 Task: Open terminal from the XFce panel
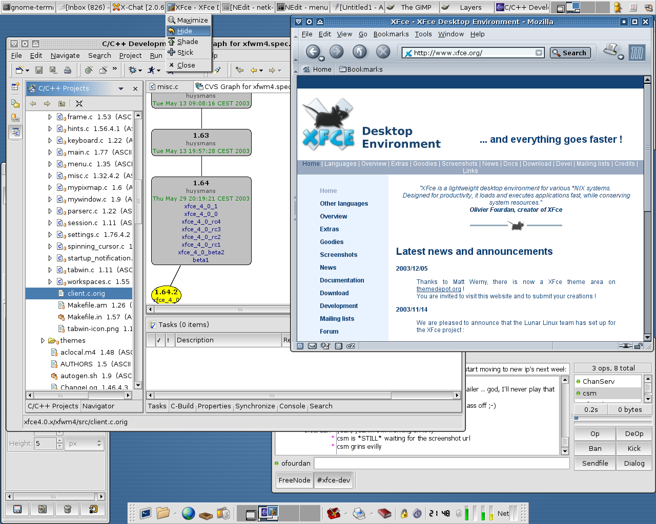point(146,513)
